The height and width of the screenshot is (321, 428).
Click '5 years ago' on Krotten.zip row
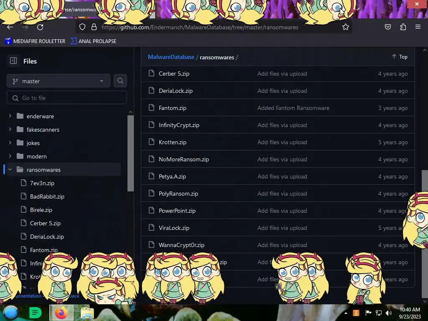click(x=393, y=142)
